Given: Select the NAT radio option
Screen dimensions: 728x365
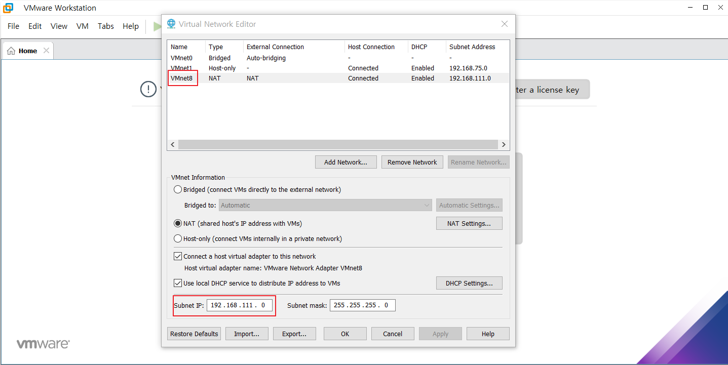Looking at the screenshot, I should (x=178, y=223).
